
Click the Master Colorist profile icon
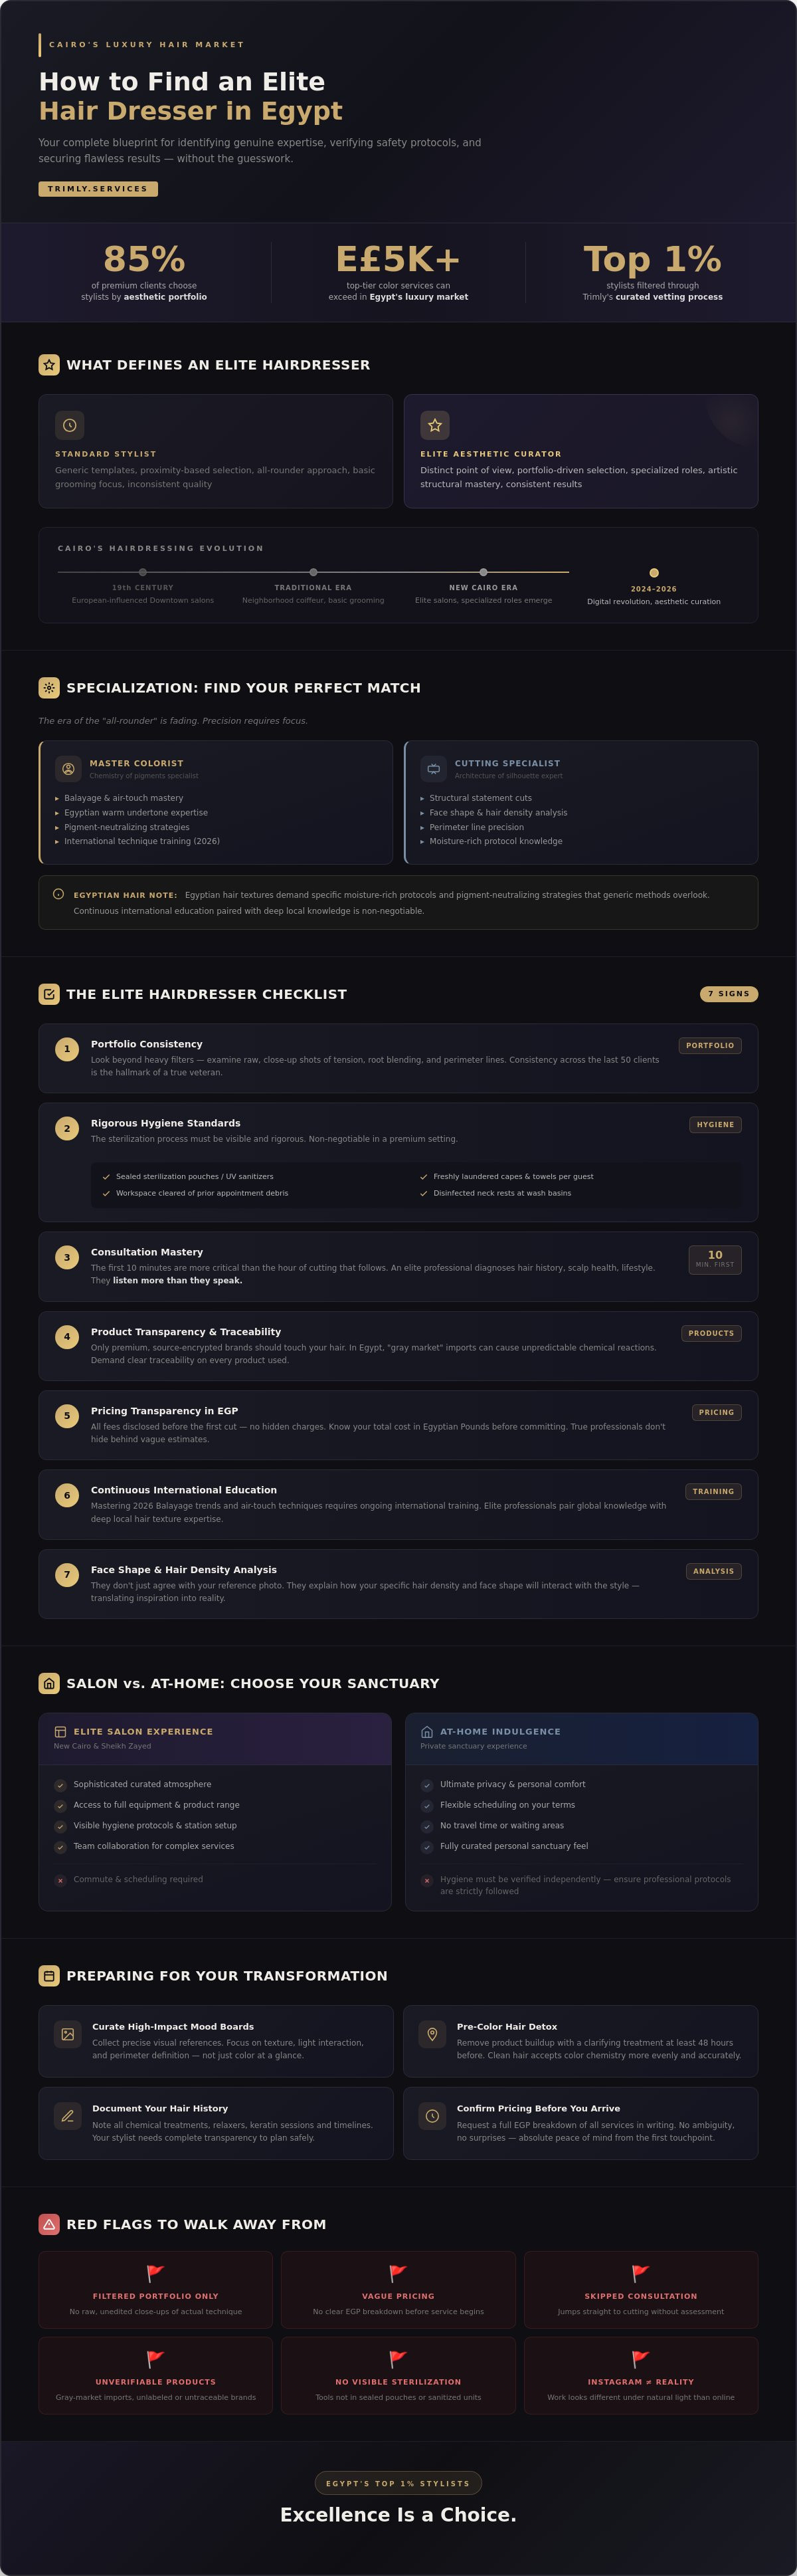click(x=68, y=769)
